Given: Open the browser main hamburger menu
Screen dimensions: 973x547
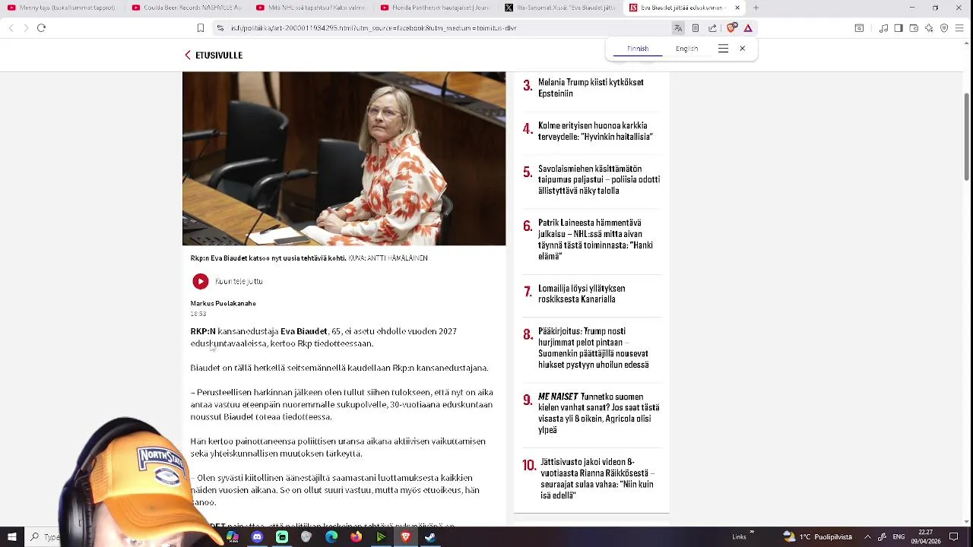Looking at the screenshot, I should click(959, 28).
